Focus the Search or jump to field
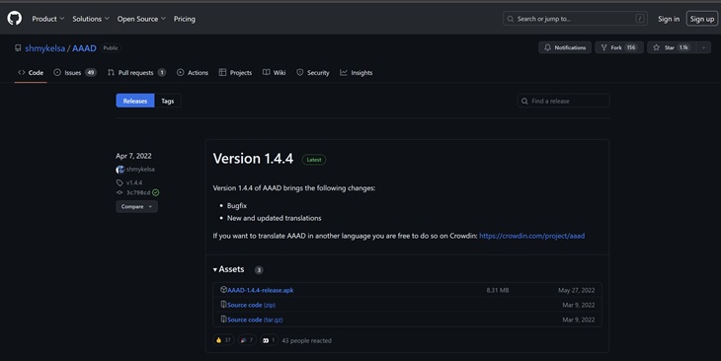 click(575, 19)
